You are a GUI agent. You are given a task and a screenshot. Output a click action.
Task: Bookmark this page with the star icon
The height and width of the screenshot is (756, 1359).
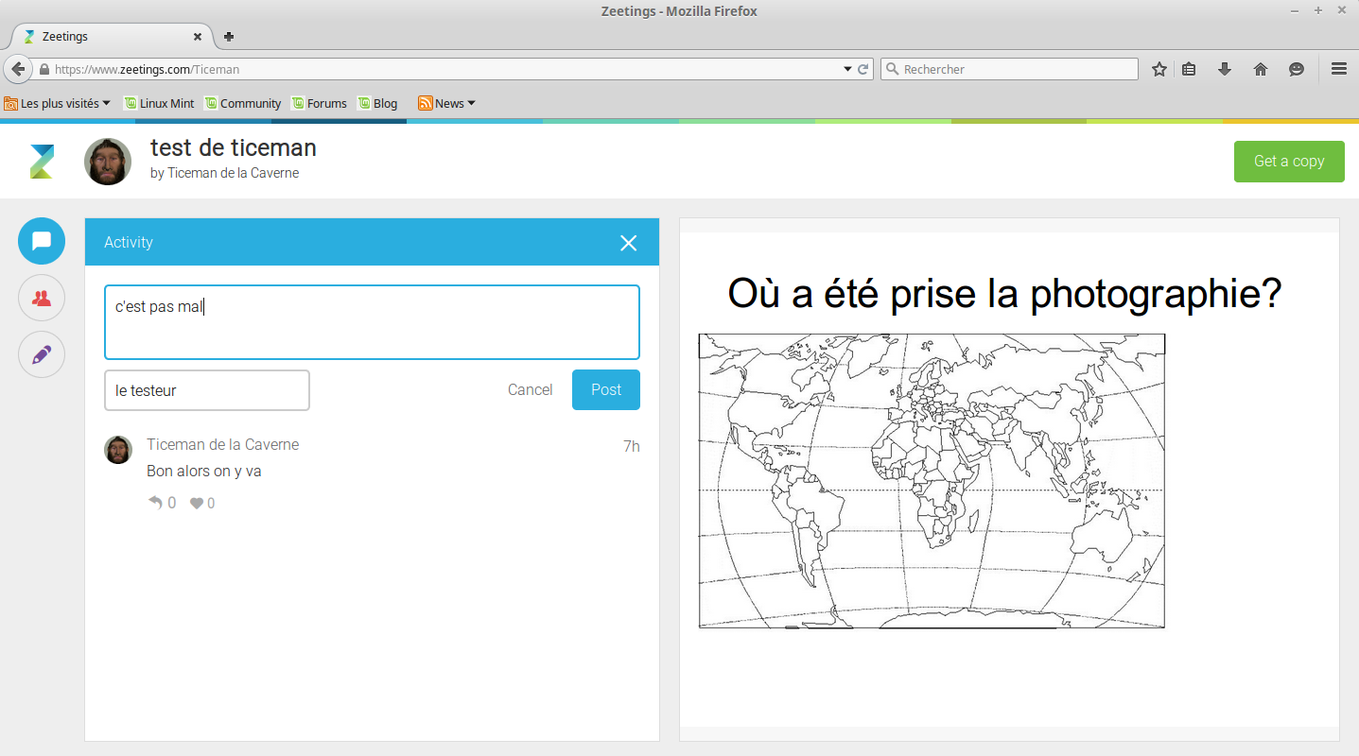[x=1159, y=69]
